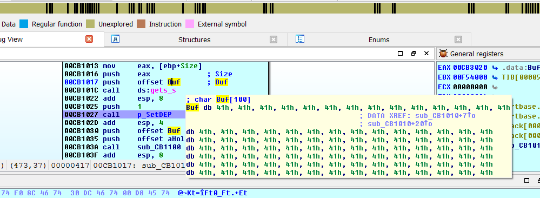Close the Debug View tab
The height and width of the screenshot is (198, 540).
click(x=89, y=39)
